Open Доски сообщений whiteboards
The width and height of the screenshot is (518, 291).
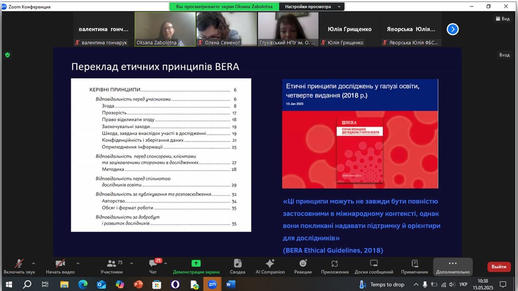pyautogui.click(x=374, y=266)
